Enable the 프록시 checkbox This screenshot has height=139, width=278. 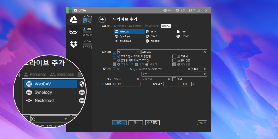tap(174, 56)
